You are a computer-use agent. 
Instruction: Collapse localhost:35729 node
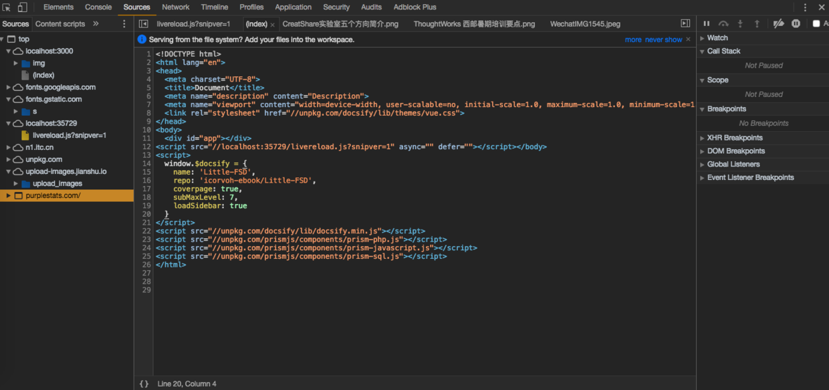pos(9,123)
